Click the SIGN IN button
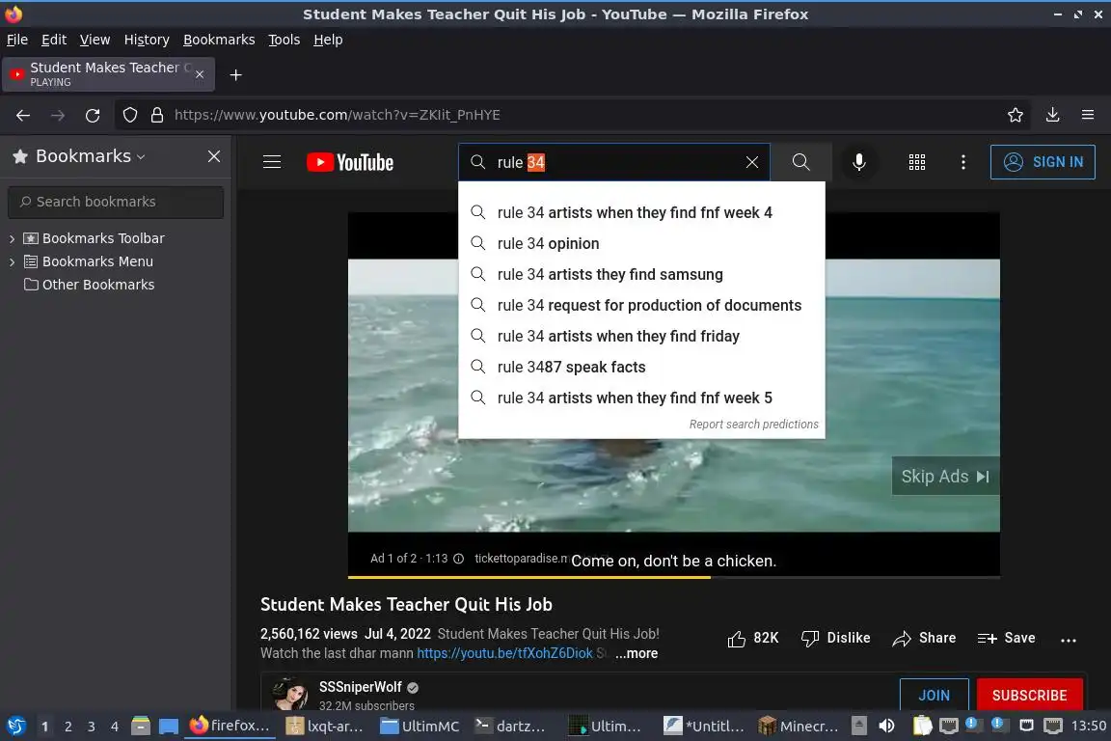1111x741 pixels. pyautogui.click(x=1043, y=162)
